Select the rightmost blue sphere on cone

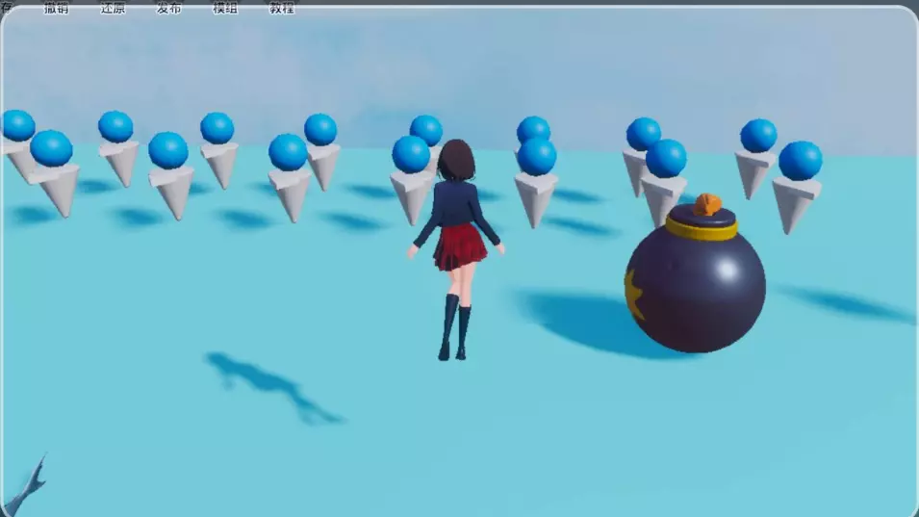point(800,160)
